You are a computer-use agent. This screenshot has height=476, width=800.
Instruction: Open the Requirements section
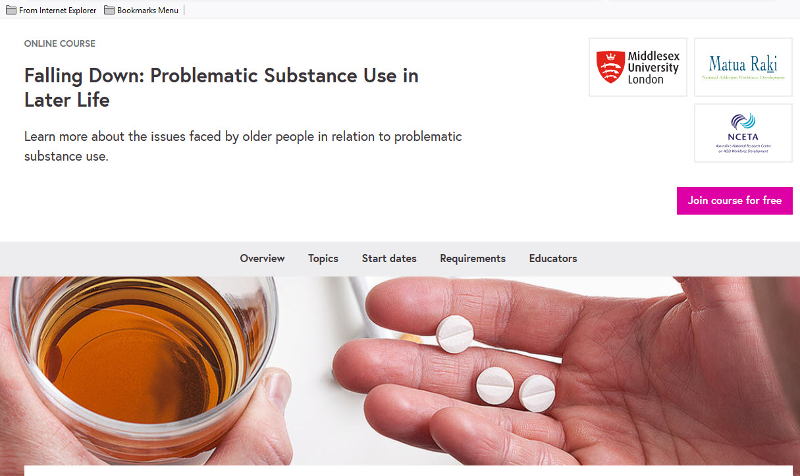click(x=473, y=259)
